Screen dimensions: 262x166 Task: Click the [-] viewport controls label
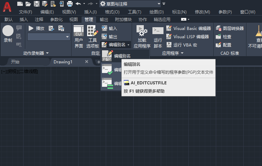[x=4, y=72]
